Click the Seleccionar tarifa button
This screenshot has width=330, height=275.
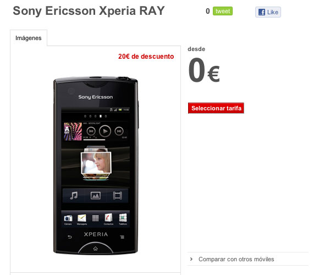point(216,108)
